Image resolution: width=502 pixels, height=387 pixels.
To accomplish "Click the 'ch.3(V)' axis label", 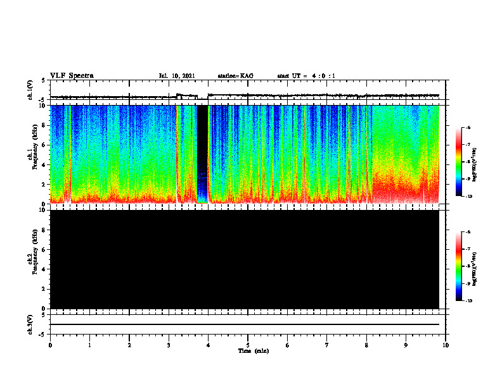I will pos(30,324).
